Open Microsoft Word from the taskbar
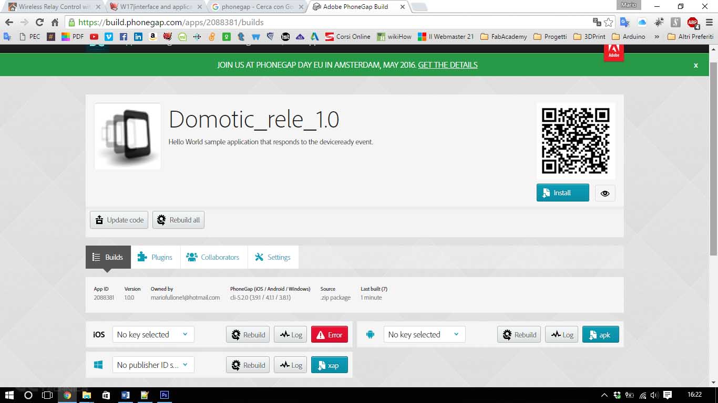The image size is (718, 403). (x=125, y=395)
